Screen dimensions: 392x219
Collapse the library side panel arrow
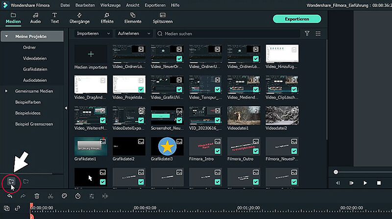(x=66, y=108)
